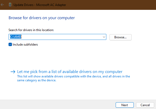The height and width of the screenshot is (109, 156).
Task: Click the blue arrow icon beside Let me pick
Action: [13, 72]
